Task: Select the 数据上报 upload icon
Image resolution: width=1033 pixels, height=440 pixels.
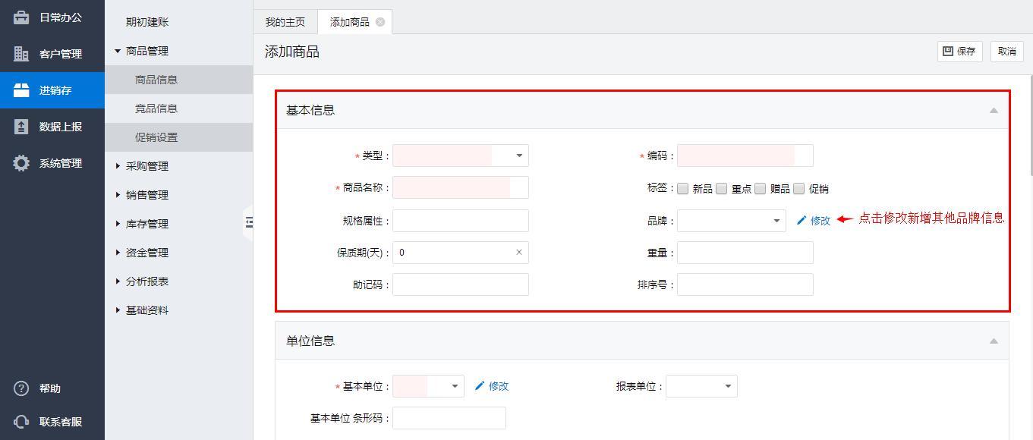Action: pos(21,127)
